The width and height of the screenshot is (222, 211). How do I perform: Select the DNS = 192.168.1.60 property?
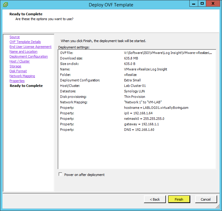[139, 130]
